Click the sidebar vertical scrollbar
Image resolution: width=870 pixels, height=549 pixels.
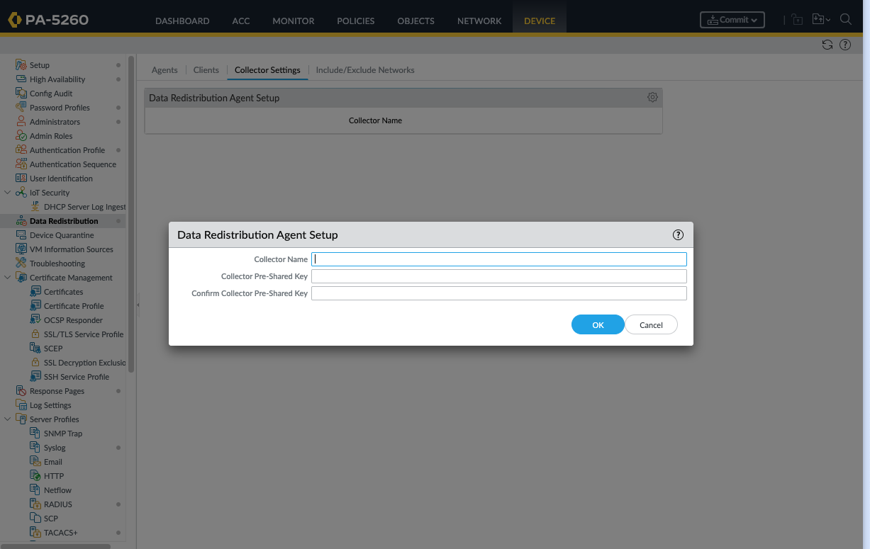point(131,215)
